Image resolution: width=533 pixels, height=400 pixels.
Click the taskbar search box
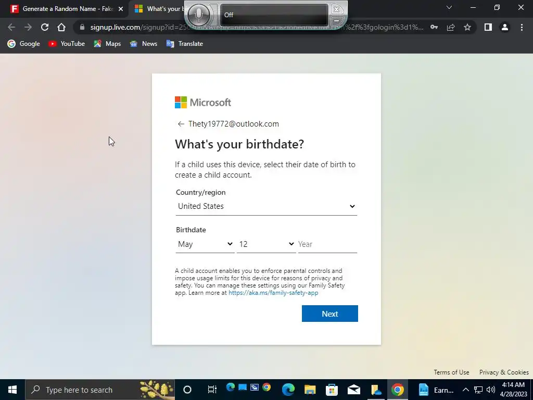pyautogui.click(x=100, y=390)
